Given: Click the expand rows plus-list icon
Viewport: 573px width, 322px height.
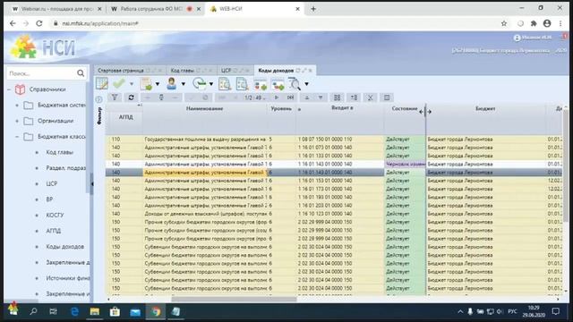Looking at the screenshot, I should click(x=354, y=97).
